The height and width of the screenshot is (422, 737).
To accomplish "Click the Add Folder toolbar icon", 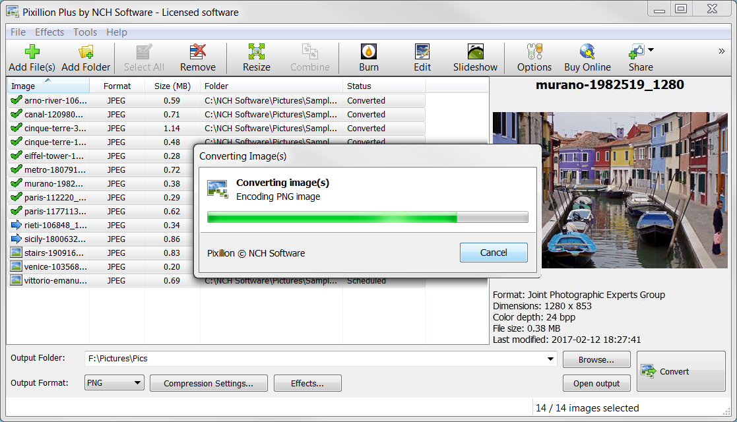I will 86,51.
